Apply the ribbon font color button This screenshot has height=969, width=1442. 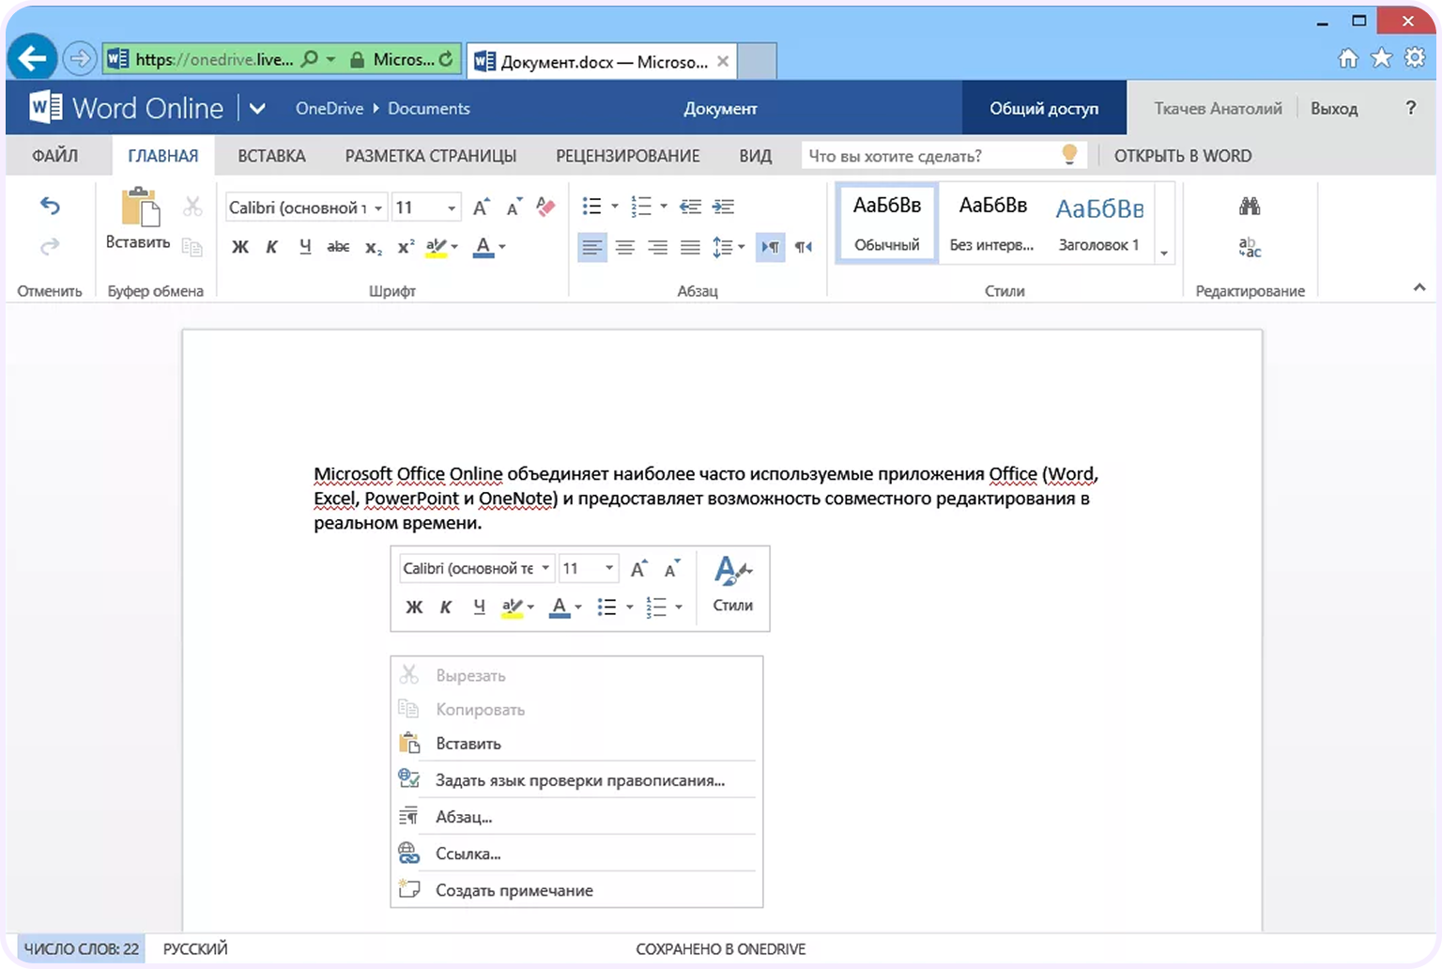483,247
